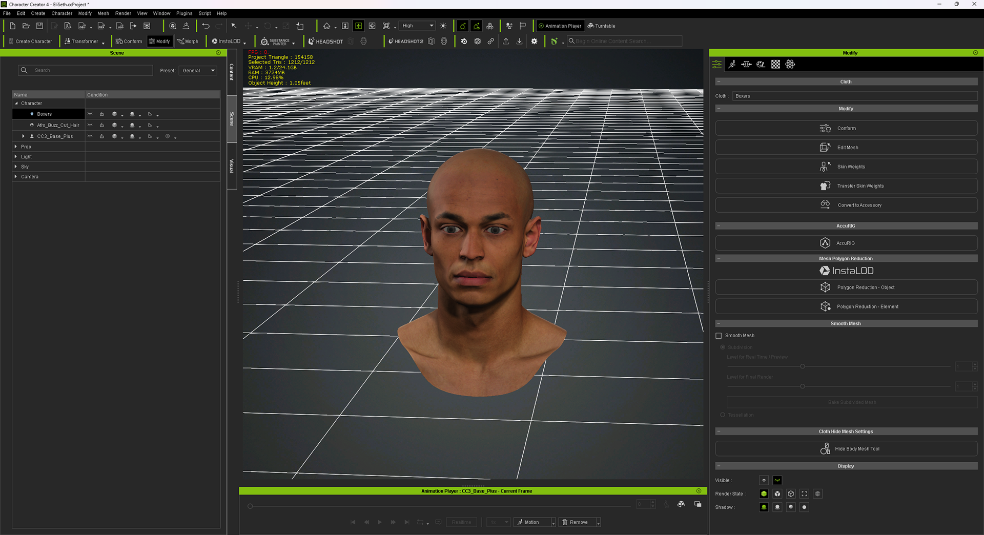
Task: Open the Plugins menu
Action: tap(184, 13)
